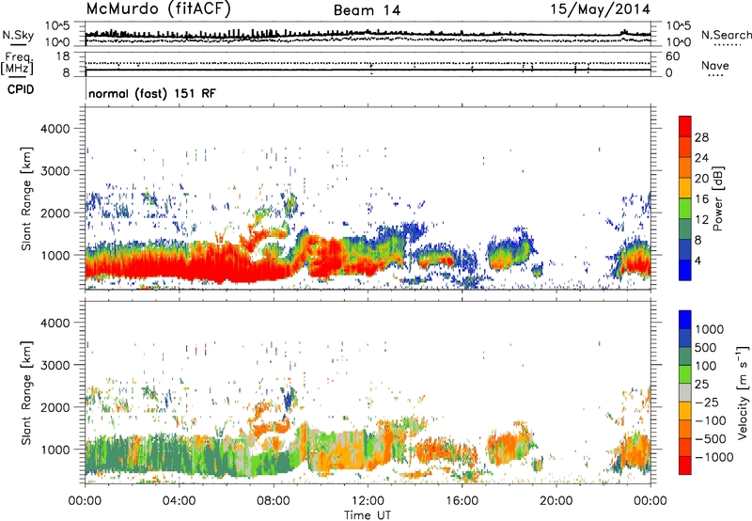Click the 18 tick on frequency axis
752x521 pixels.
point(63,56)
